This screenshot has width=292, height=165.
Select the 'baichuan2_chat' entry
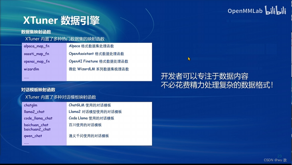[x=37, y=129]
